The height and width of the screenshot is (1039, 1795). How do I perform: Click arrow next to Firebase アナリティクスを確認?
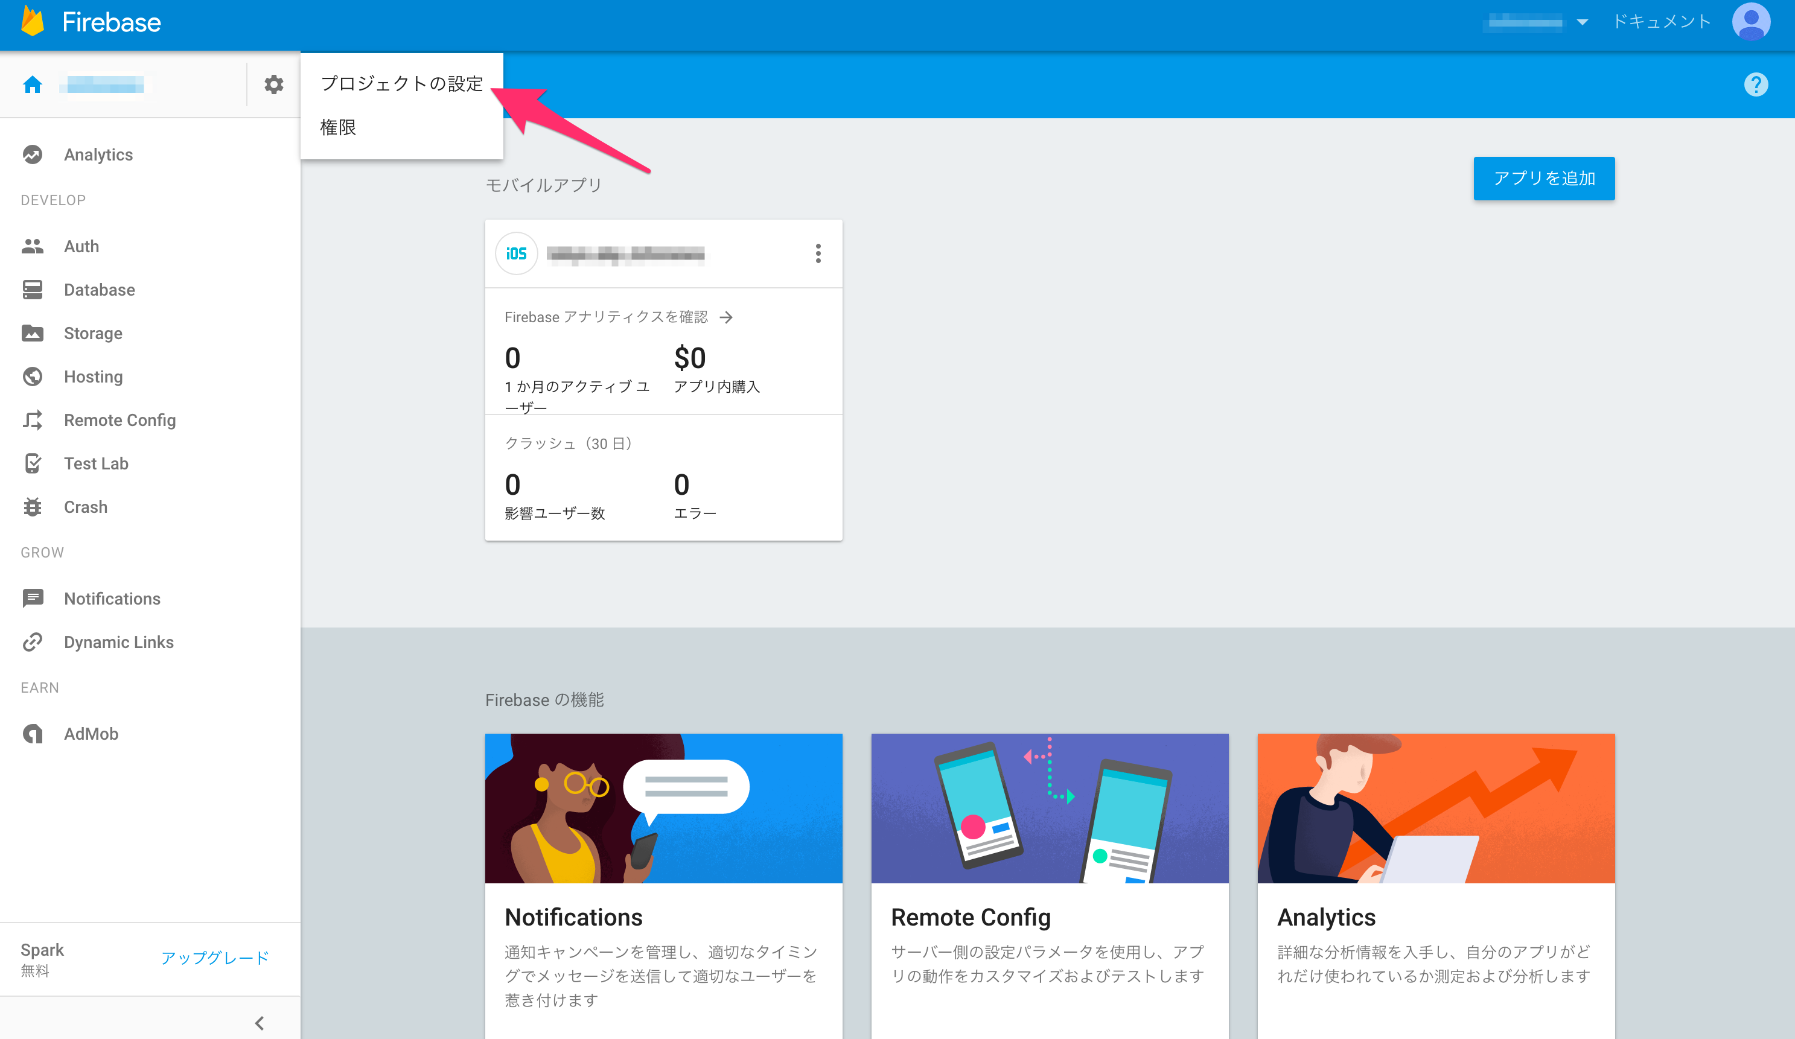coord(727,317)
